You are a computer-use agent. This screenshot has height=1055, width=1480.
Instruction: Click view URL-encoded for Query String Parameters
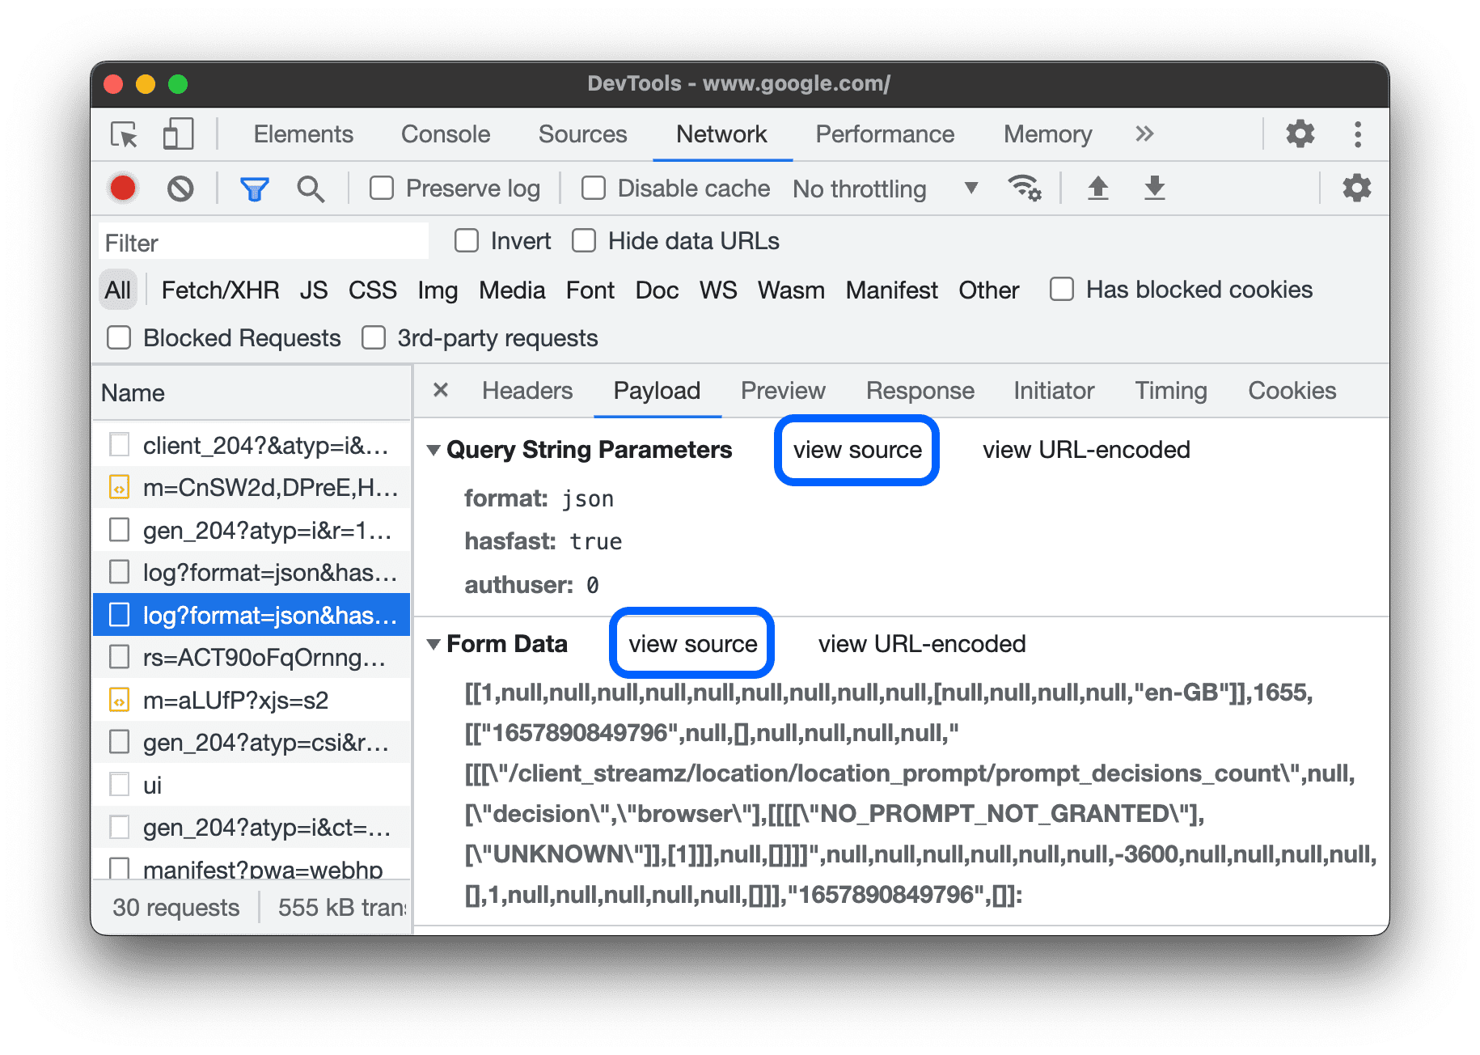(1086, 450)
